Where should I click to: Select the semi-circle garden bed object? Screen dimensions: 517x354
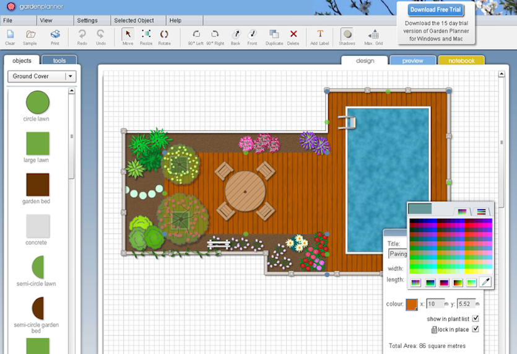point(38,308)
